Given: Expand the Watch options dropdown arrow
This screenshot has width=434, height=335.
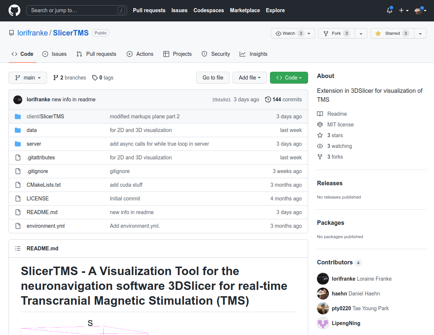Looking at the screenshot, I should click(310, 33).
